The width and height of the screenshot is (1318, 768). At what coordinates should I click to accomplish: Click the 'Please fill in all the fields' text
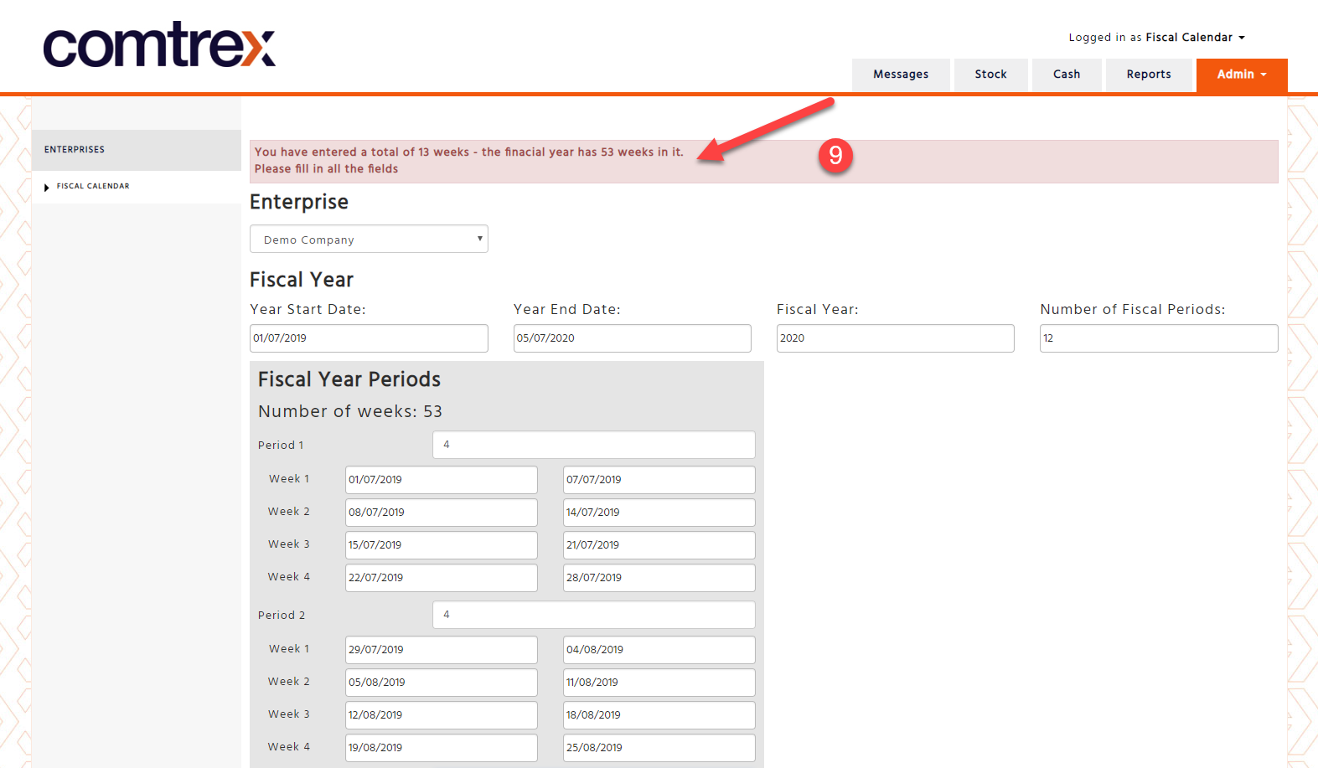pyautogui.click(x=327, y=169)
